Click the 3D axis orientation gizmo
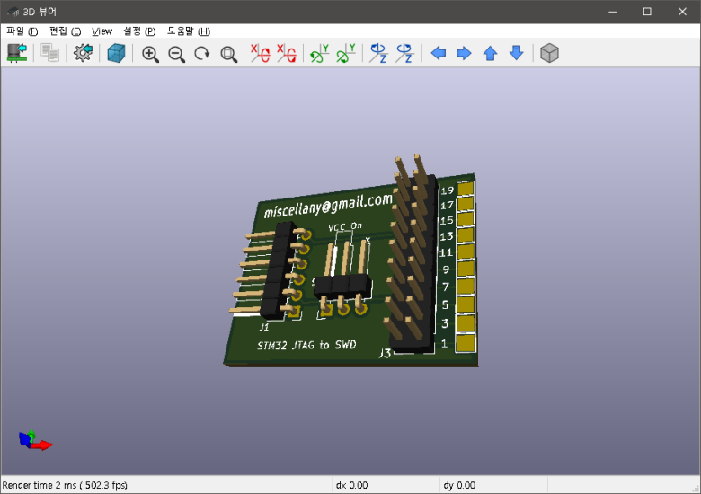Screen dimensions: 701x494 [35, 440]
